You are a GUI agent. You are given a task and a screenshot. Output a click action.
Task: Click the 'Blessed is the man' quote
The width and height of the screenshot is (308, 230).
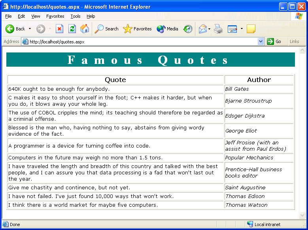coord(106,131)
